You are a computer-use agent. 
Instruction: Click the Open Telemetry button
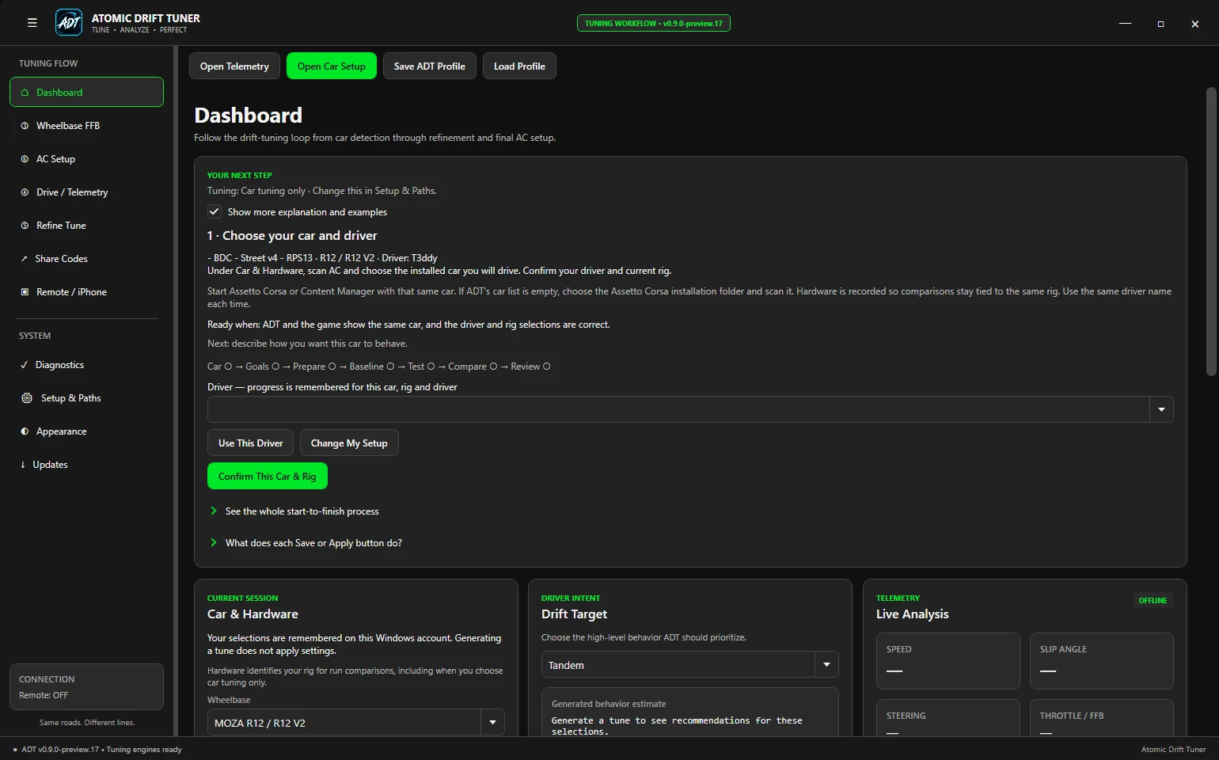234,66
